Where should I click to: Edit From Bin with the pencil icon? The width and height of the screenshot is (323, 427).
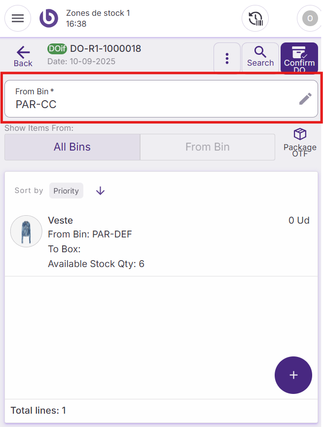point(305,99)
